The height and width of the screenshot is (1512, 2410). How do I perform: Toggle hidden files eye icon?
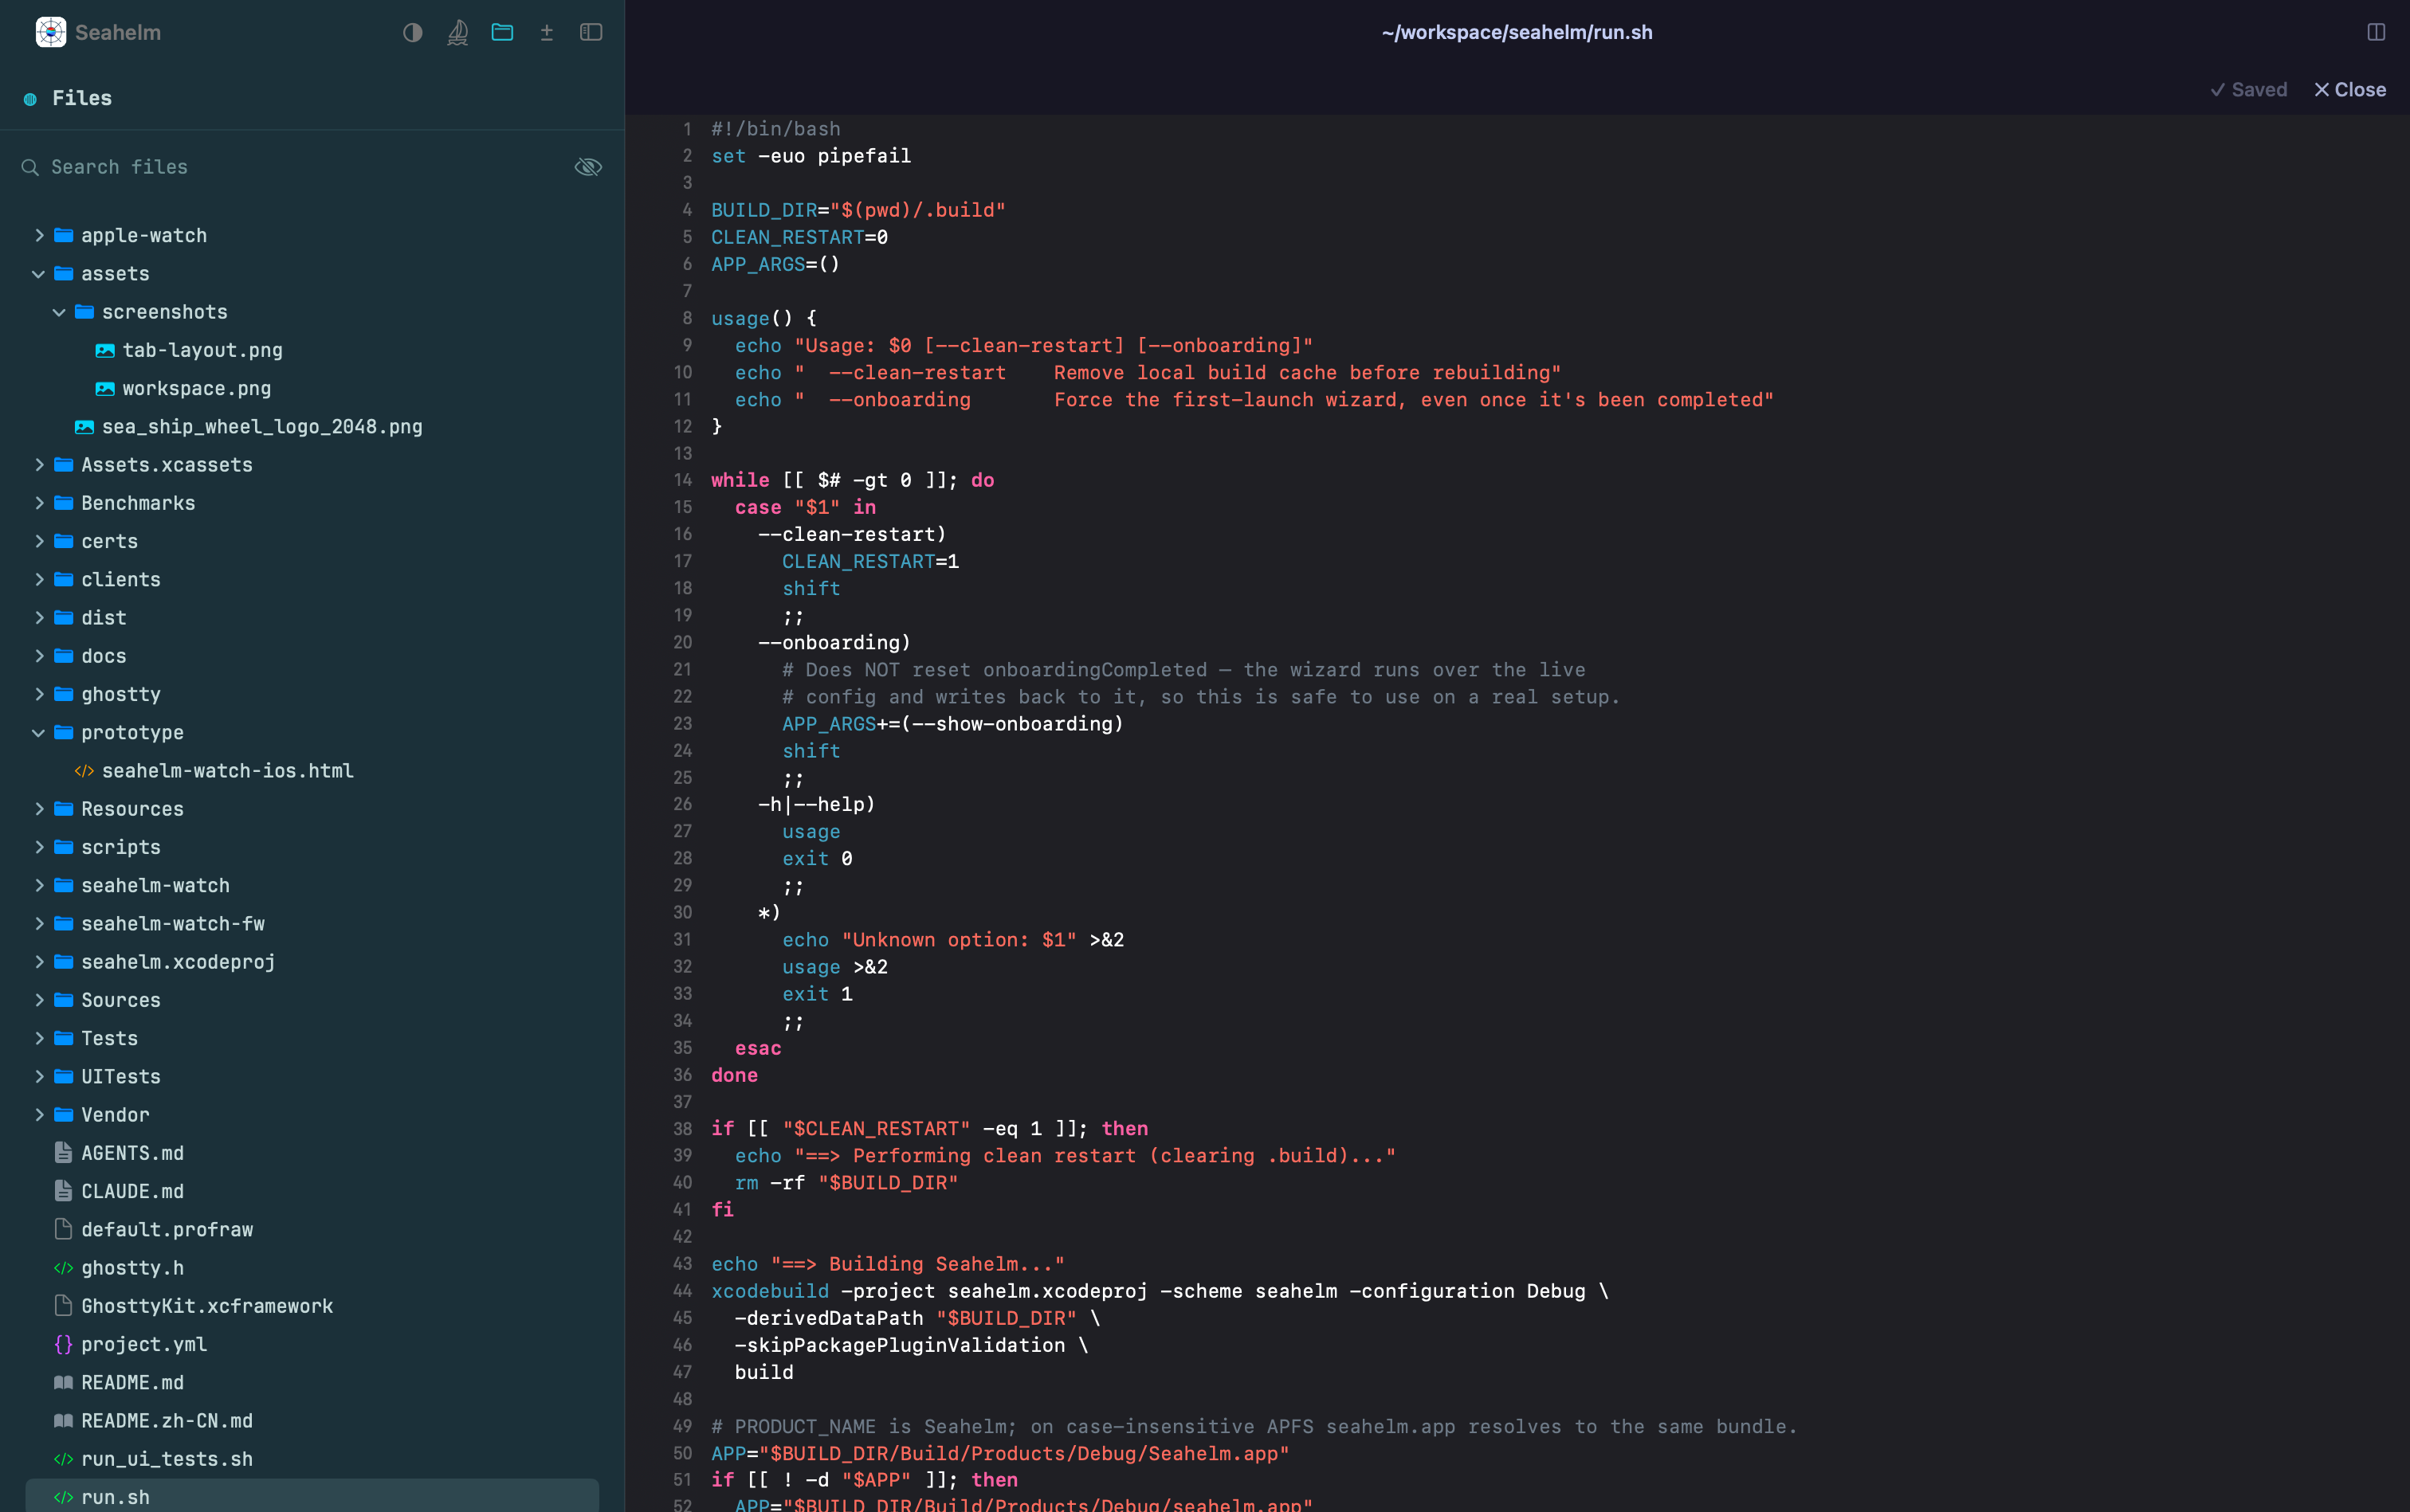(588, 167)
